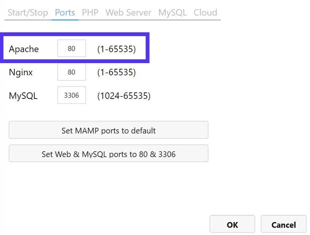Dismiss the dialog with Cancel
The image size is (310, 235).
283,224
